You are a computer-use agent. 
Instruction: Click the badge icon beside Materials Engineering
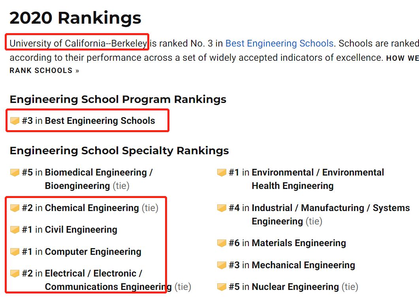tap(222, 243)
